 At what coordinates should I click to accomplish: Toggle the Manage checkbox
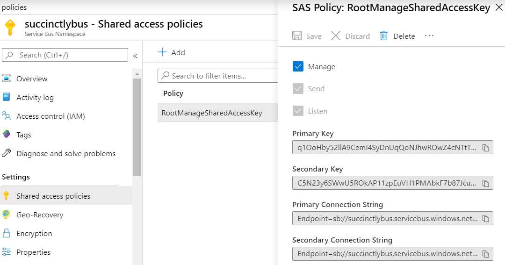click(x=298, y=66)
